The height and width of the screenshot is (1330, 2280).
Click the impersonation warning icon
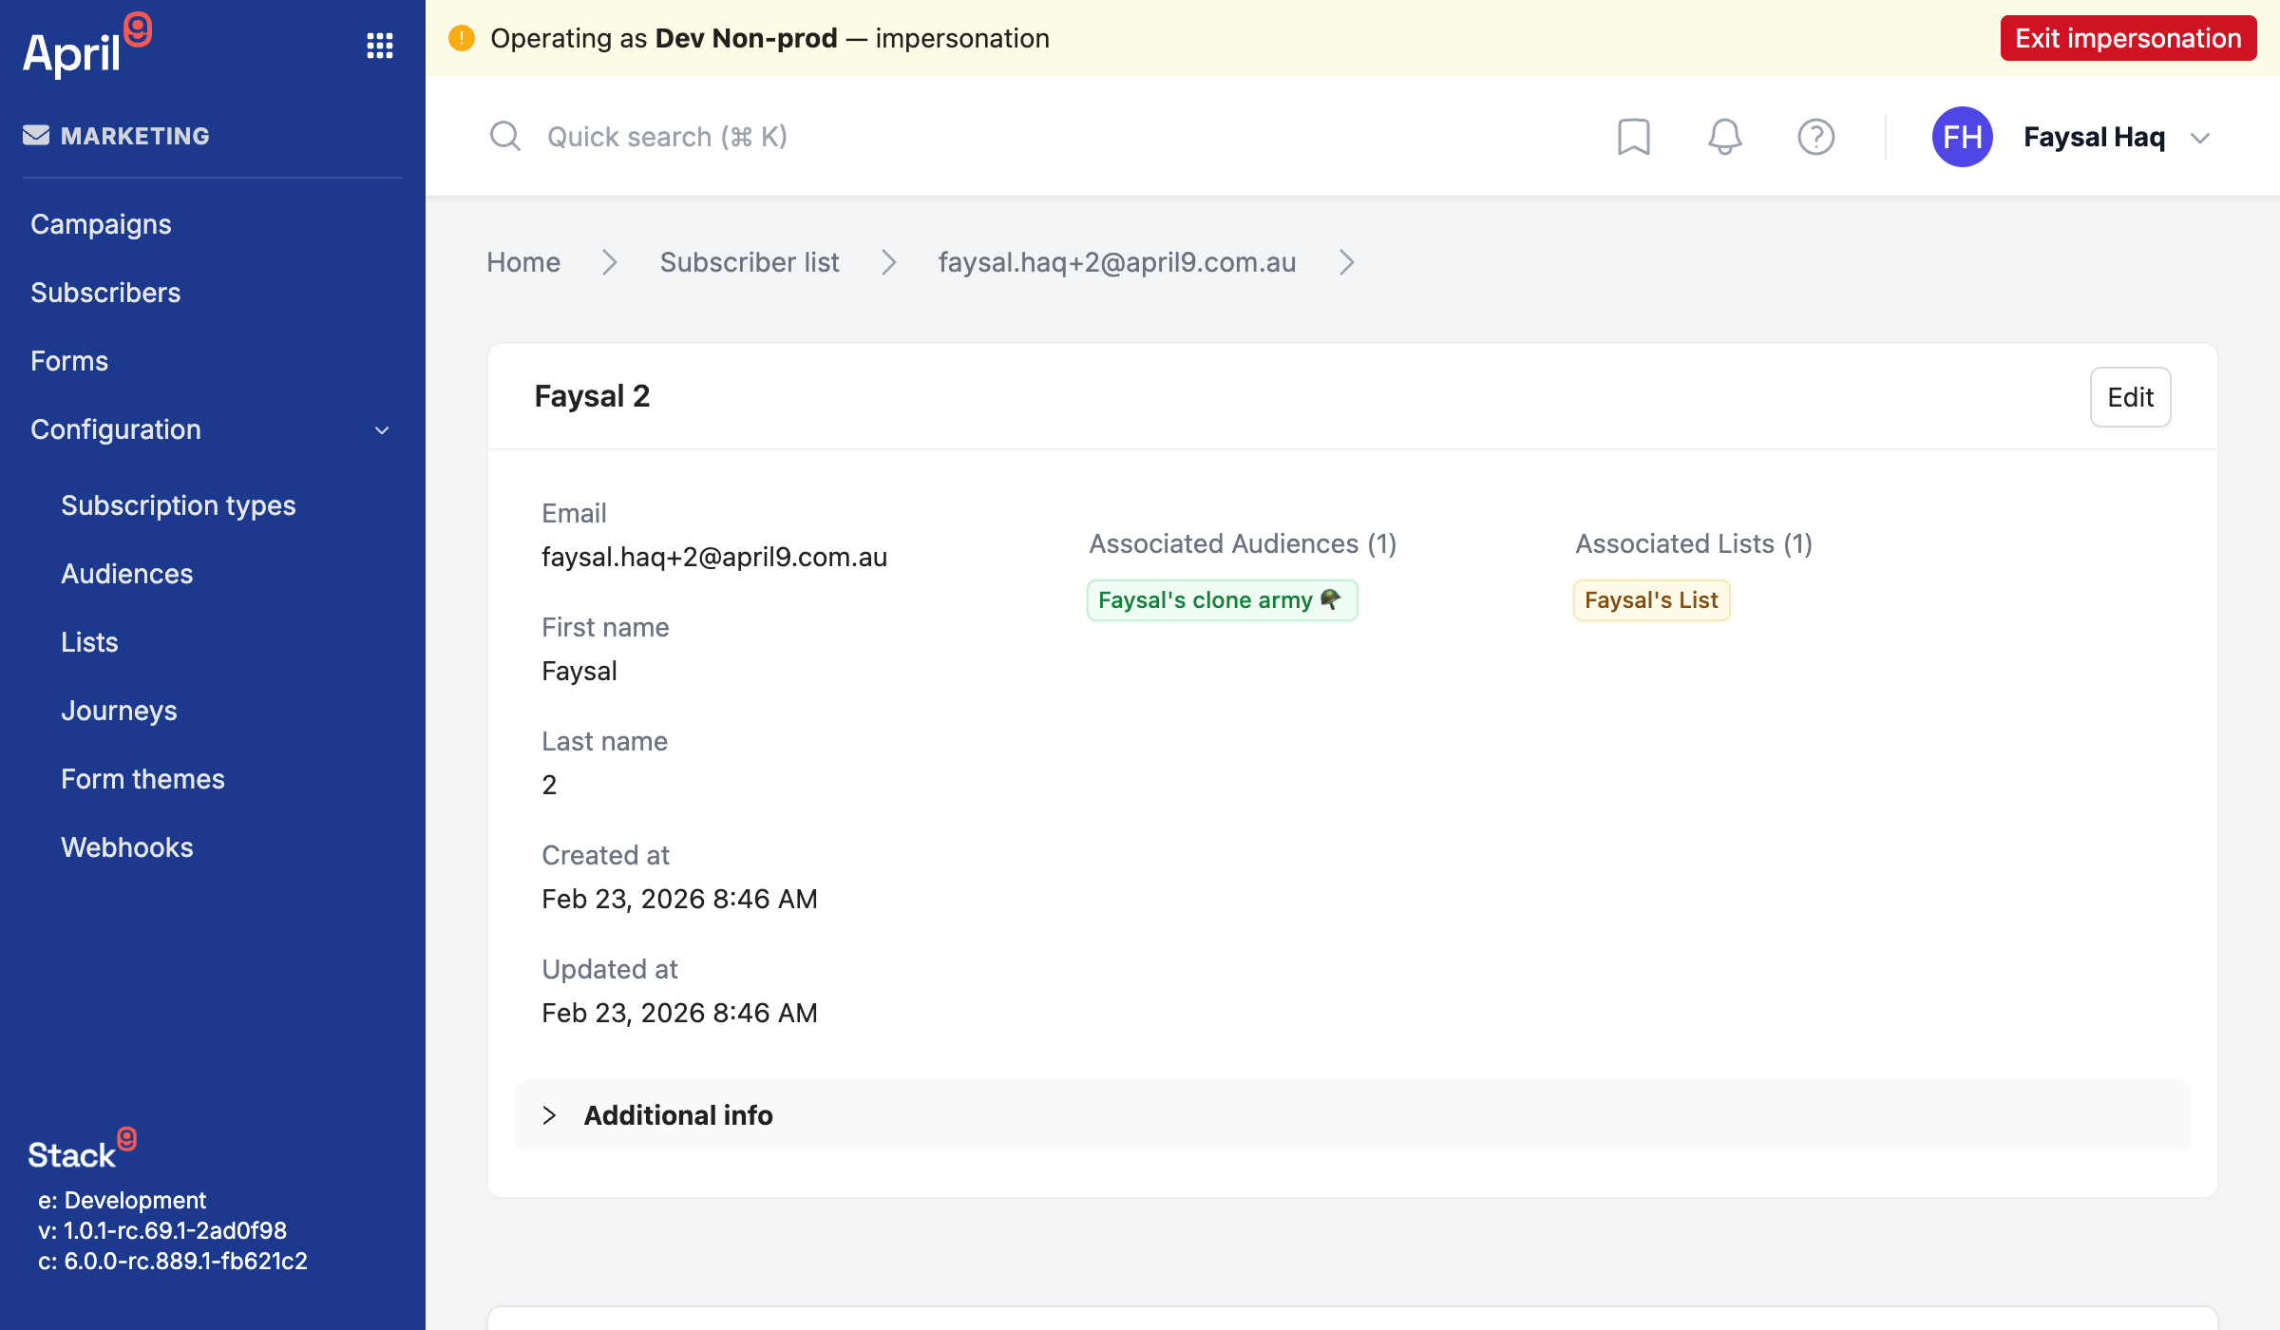point(462,38)
